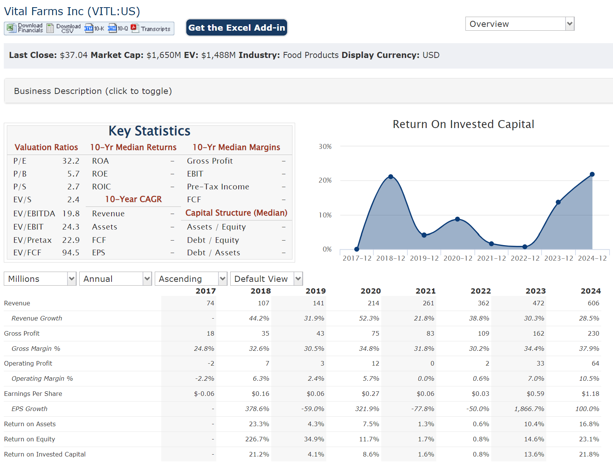The image size is (613, 469).
Task: Click the Vital Farms Inc (VITL:US) title
Action: (72, 11)
